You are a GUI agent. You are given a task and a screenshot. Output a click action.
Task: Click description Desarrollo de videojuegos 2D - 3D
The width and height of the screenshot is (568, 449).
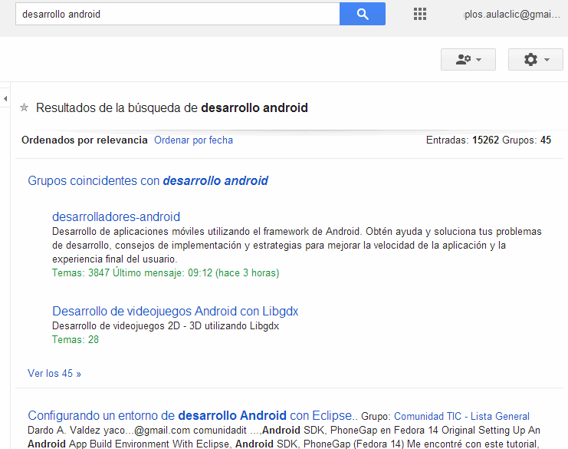pyautogui.click(x=166, y=326)
